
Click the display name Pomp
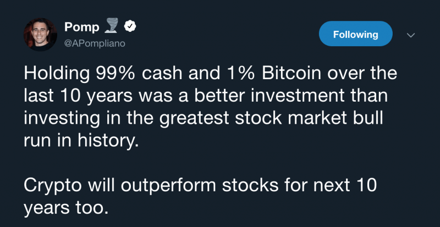click(x=80, y=26)
